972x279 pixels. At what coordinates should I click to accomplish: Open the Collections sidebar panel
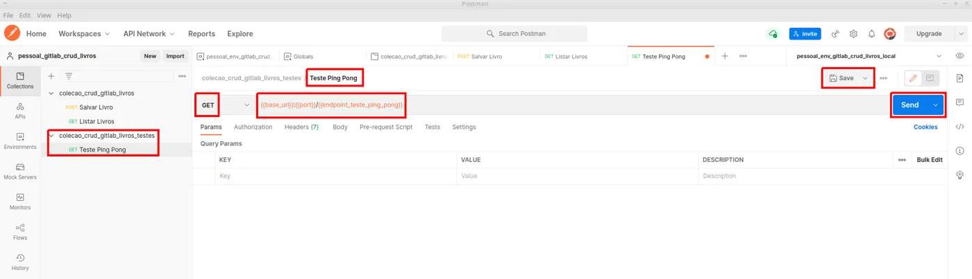pos(20,80)
